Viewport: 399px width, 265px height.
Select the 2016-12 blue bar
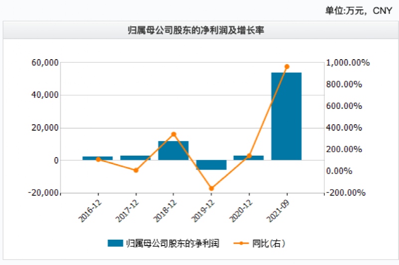pos(98,158)
